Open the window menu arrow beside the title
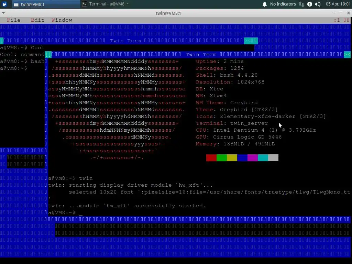352x264 pixels. (x=3, y=13)
